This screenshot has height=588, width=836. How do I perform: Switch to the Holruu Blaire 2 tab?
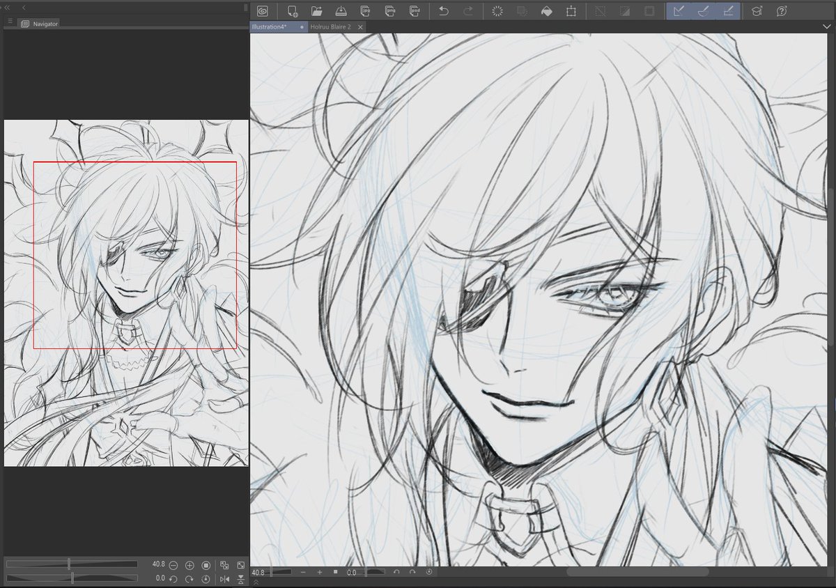[x=332, y=26]
